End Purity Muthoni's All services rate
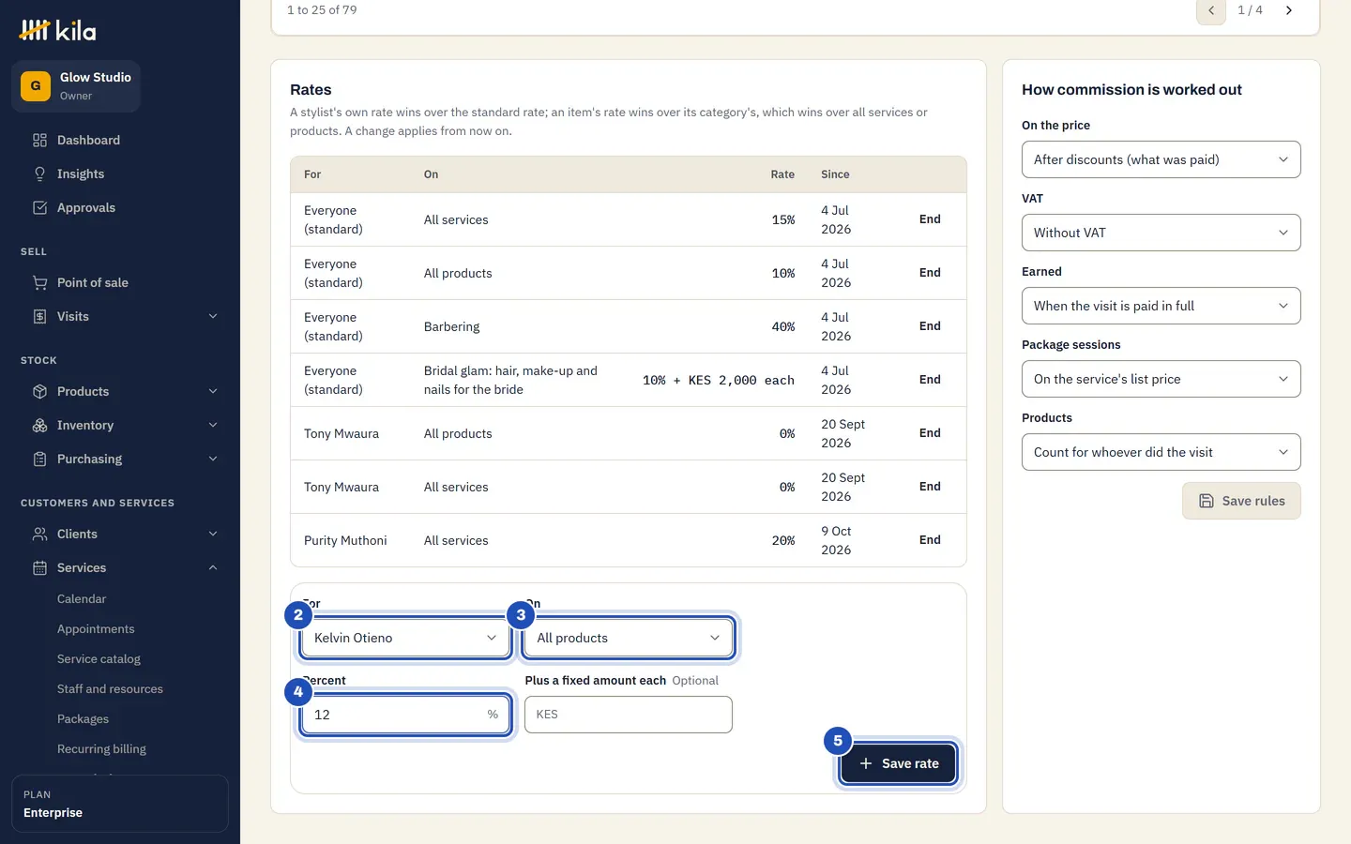The height and width of the screenshot is (844, 1351). point(930,540)
